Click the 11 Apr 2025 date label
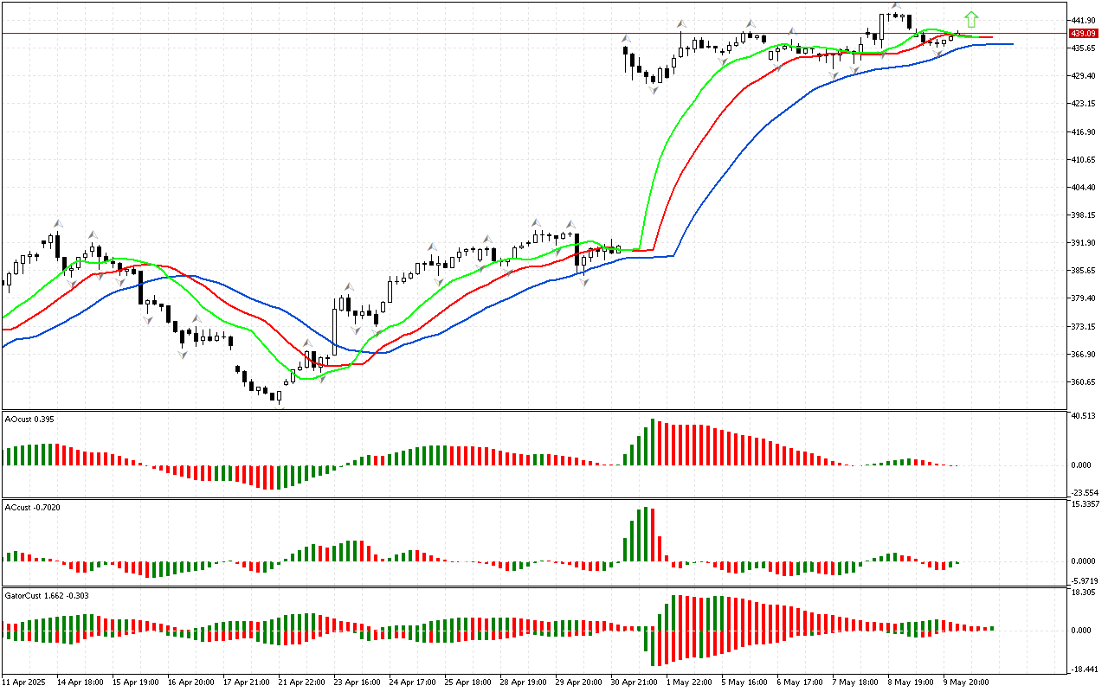The width and height of the screenshot is (1108, 692). point(25,682)
